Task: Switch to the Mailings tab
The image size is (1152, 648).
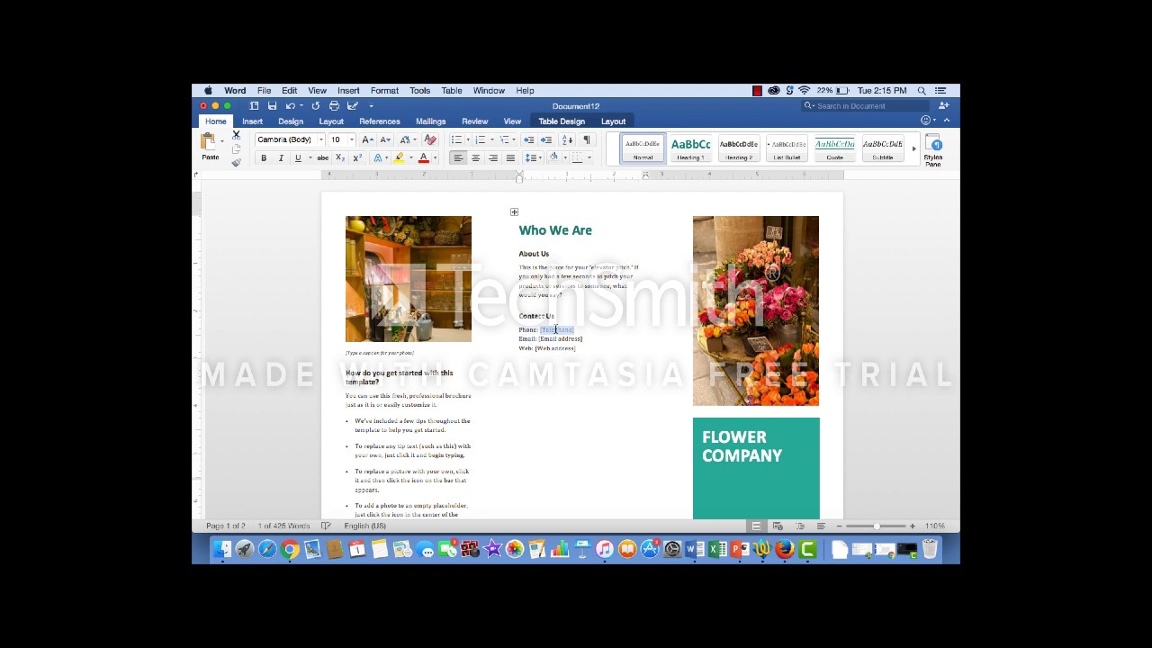Action: pyautogui.click(x=431, y=121)
